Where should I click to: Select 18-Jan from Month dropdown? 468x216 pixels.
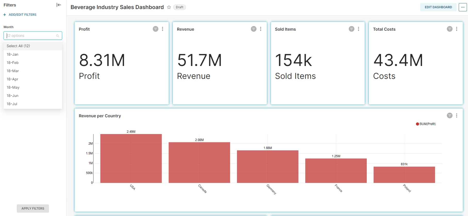(13, 54)
